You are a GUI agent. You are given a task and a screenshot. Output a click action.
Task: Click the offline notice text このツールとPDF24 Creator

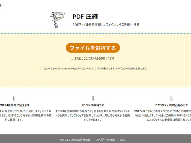click(x=95, y=69)
